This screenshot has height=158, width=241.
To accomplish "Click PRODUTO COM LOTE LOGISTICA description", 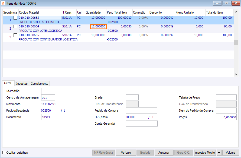I will coord(40,31).
